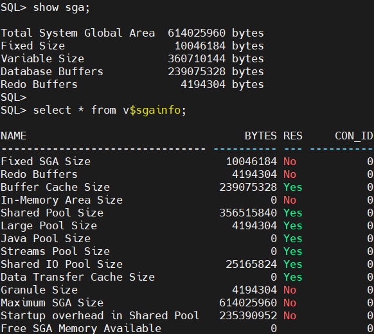Screen dimensions: 374x334
Task: Click the green 'Yes' for Buffer Cache Size
Action: (x=292, y=187)
